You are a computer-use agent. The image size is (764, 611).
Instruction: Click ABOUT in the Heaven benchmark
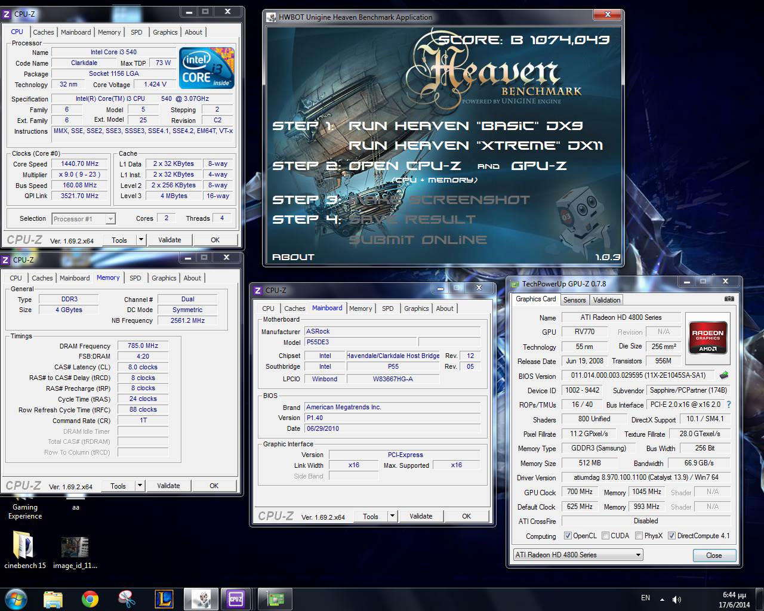tap(293, 257)
